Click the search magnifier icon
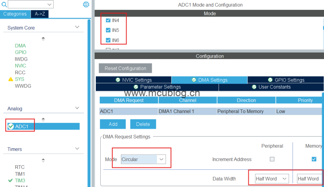The image size is (324, 187). (x=4, y=4)
